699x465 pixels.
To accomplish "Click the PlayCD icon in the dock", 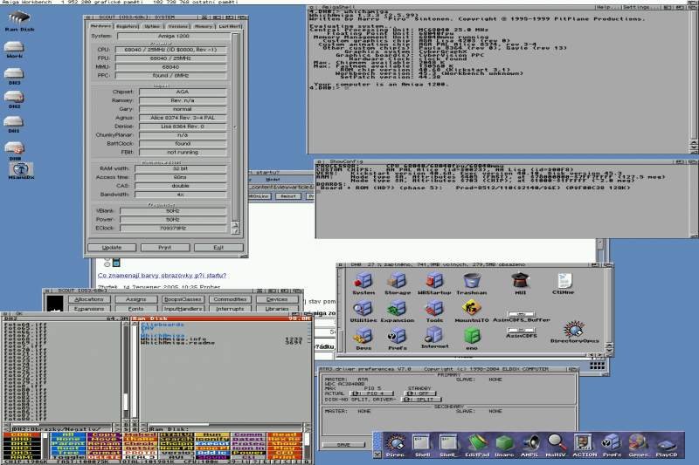I will (x=666, y=445).
